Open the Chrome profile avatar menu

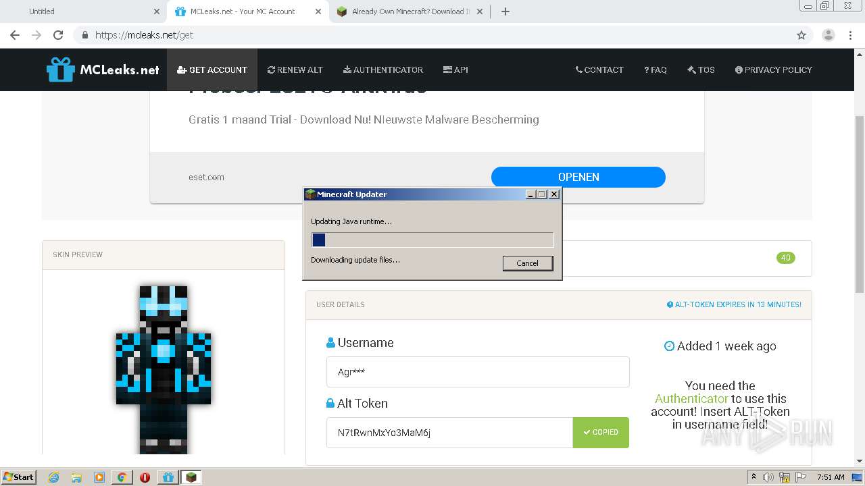tap(828, 35)
